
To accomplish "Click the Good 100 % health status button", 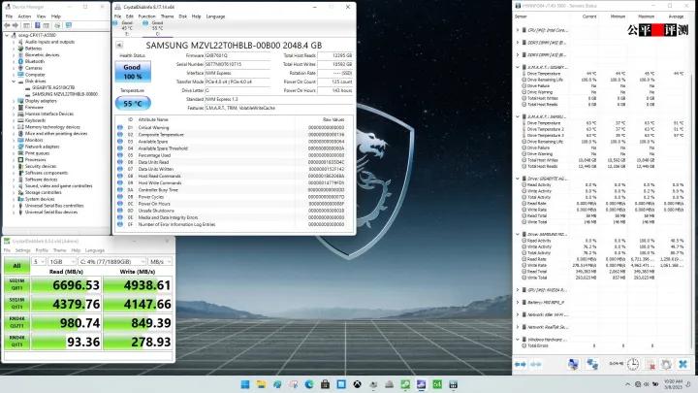I will 133,72.
